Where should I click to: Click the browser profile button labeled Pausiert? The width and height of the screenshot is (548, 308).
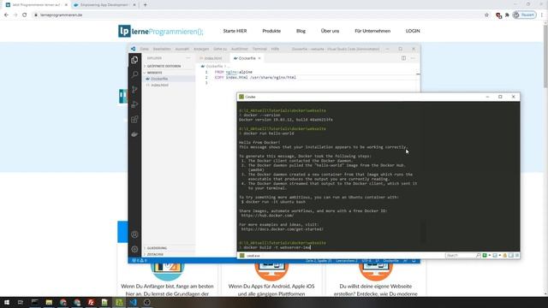(525, 15)
